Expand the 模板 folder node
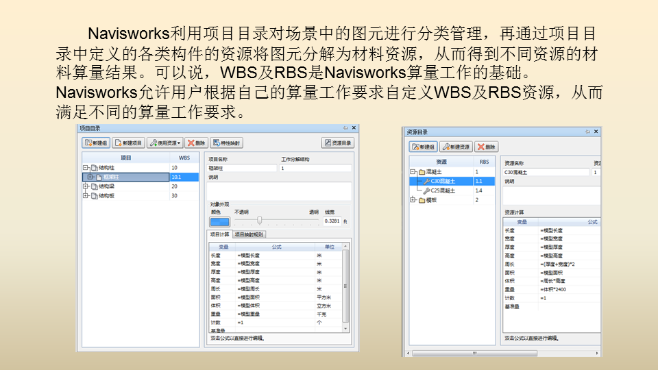 click(413, 199)
